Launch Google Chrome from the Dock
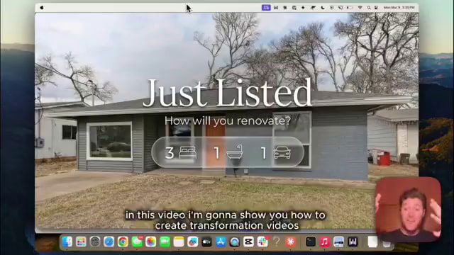Viewport: 454px width, 255px height. (123, 242)
